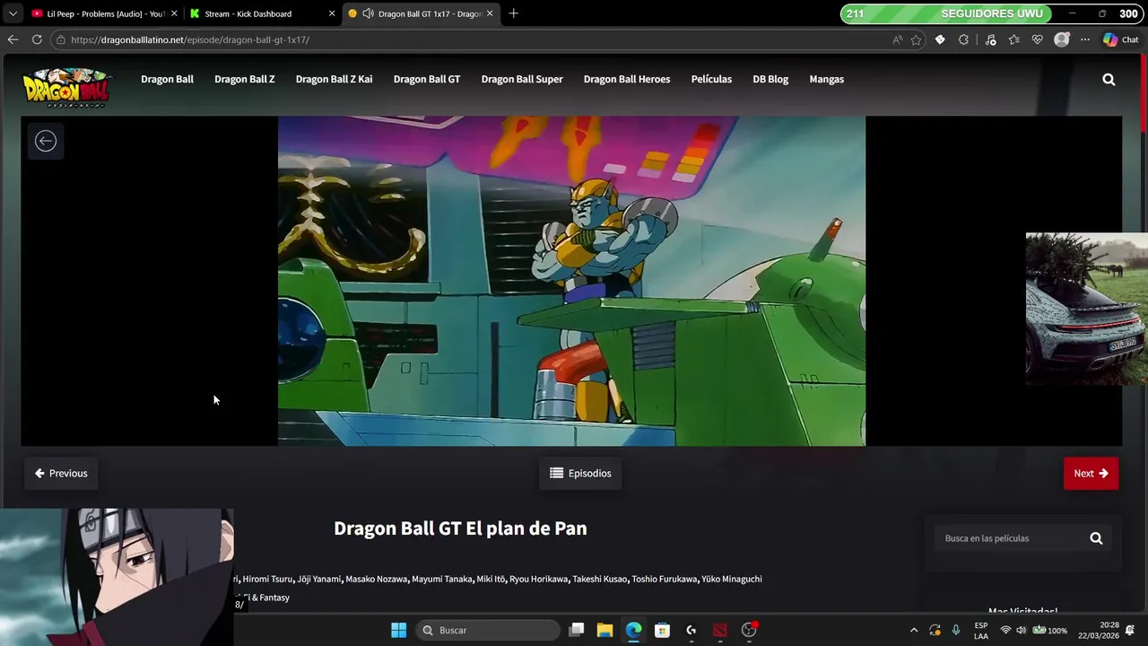Open the Dragon Ball Z Kai menu item
Screen dimensions: 1148x646
[334, 79]
